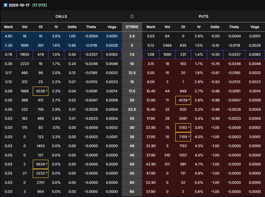Click highlighted put OI 4038 at strike 20
This screenshot has width=265, height=197.
coord(183,100)
